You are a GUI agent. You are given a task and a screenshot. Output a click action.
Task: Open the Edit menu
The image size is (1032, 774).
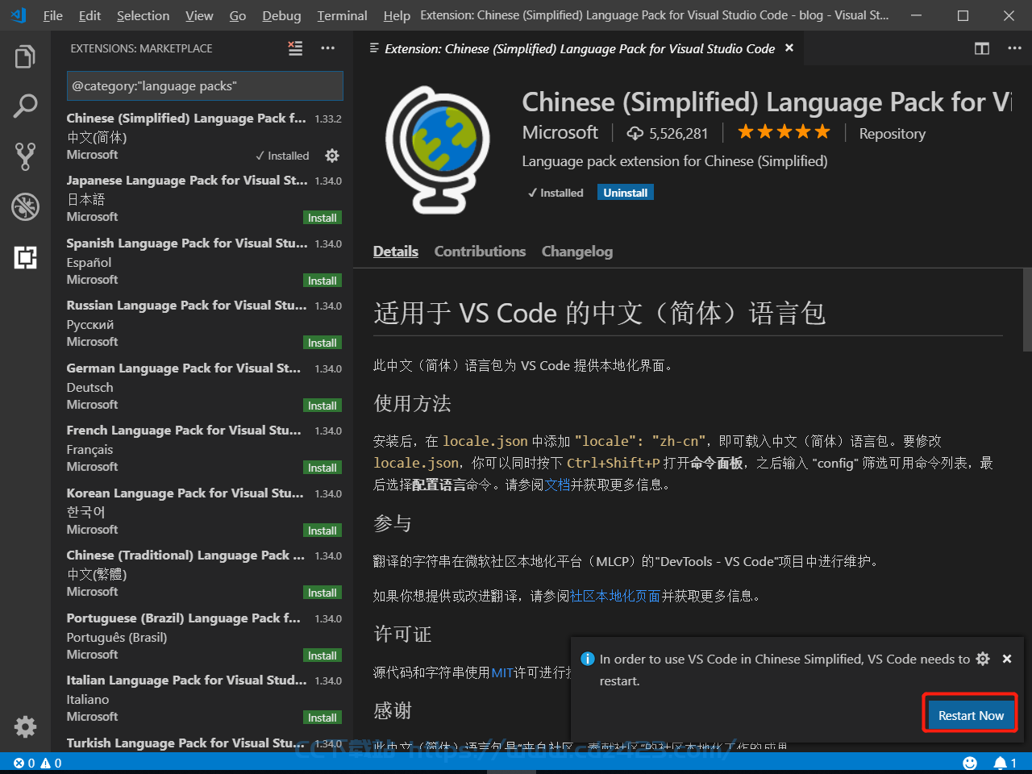[90, 15]
